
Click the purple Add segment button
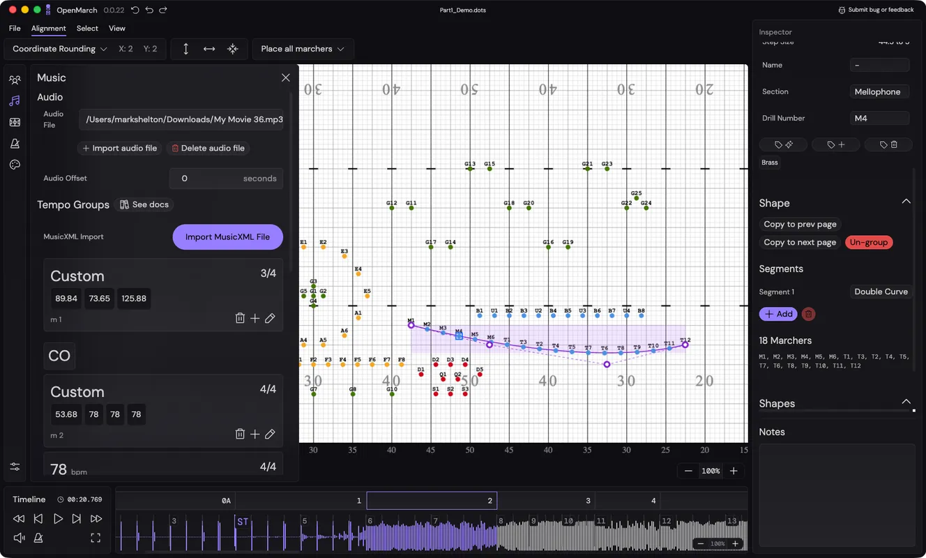coord(778,314)
